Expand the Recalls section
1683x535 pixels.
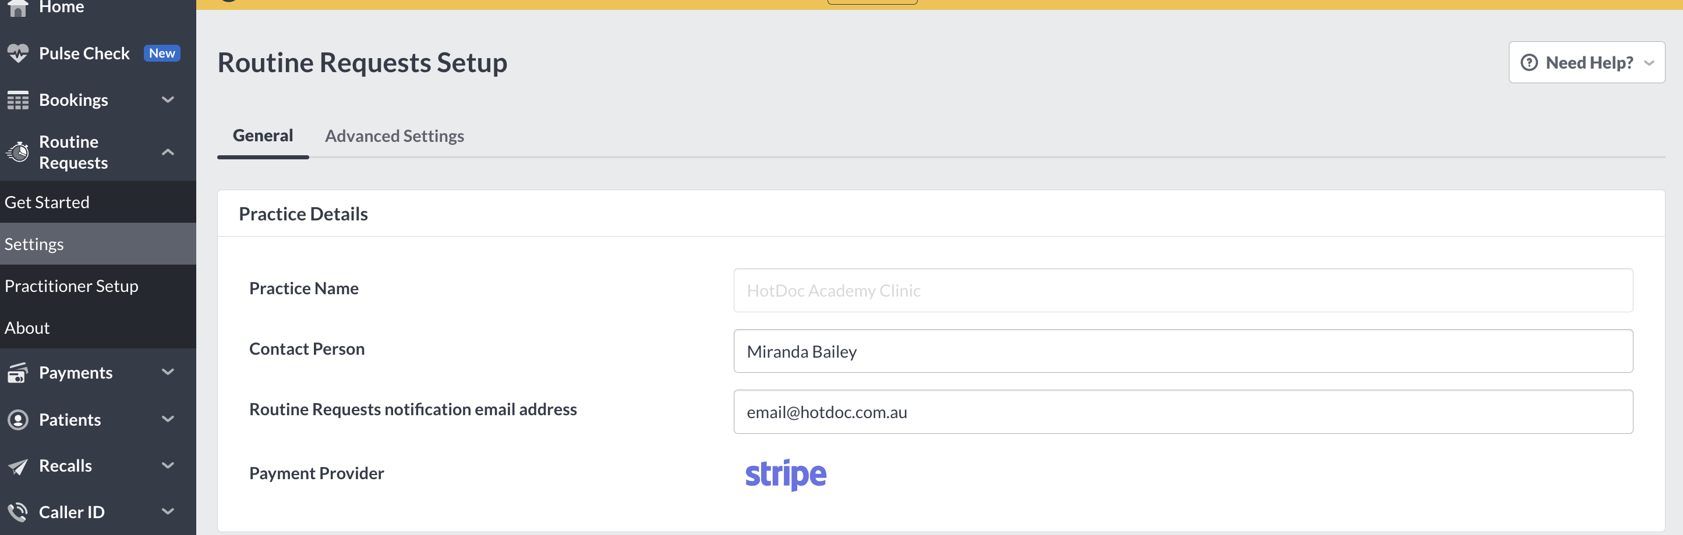[168, 465]
